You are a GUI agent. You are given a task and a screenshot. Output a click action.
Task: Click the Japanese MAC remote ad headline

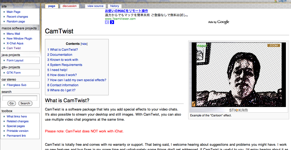(126, 11)
